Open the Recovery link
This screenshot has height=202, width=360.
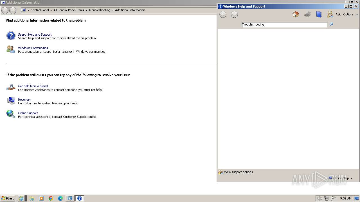(24, 100)
